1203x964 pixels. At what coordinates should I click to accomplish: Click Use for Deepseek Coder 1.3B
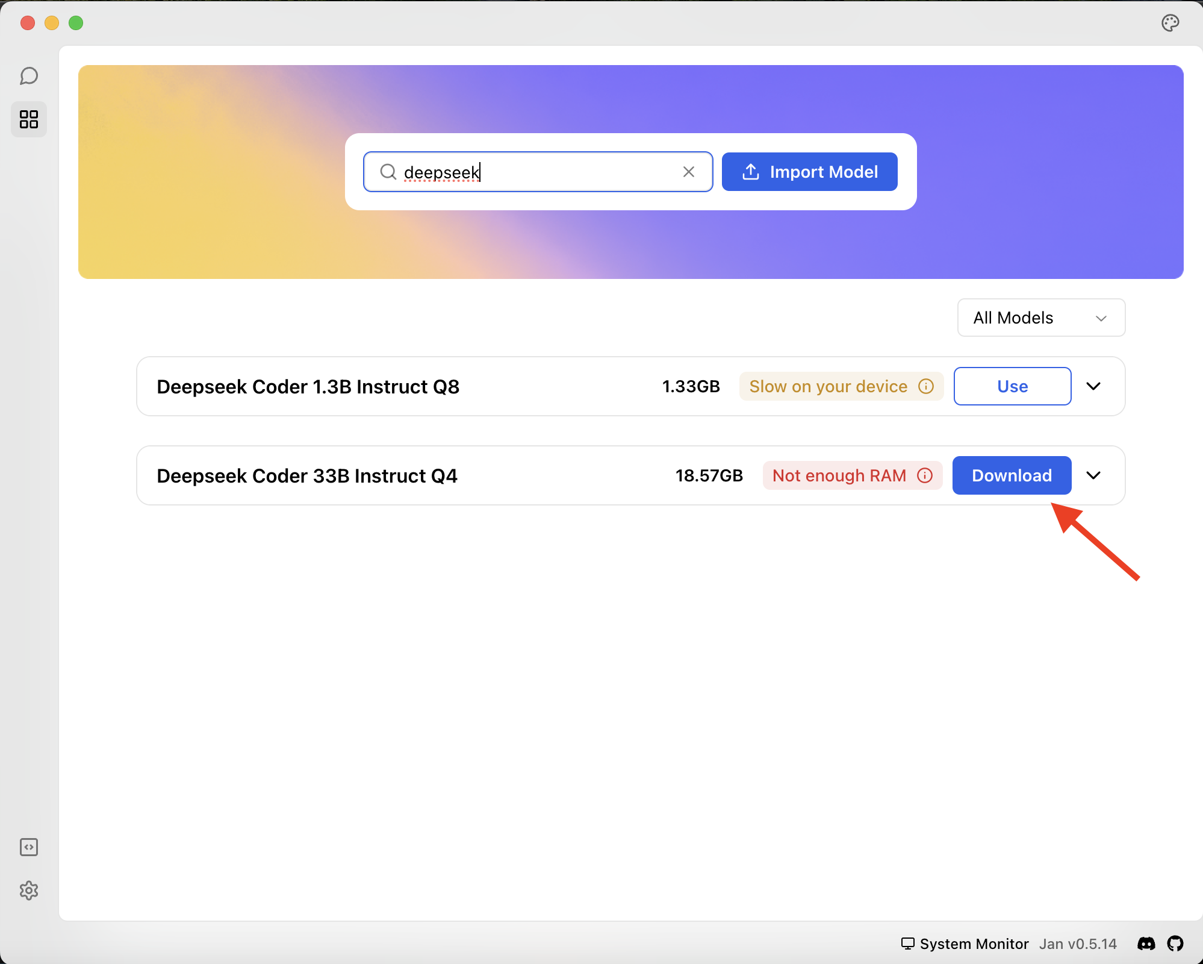tap(1012, 386)
